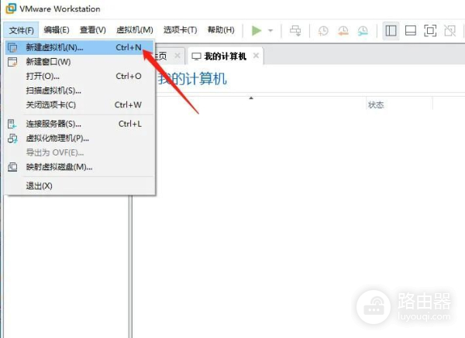465x338 pixels.
Task: Click the new window icon in menu
Action: [x=12, y=62]
